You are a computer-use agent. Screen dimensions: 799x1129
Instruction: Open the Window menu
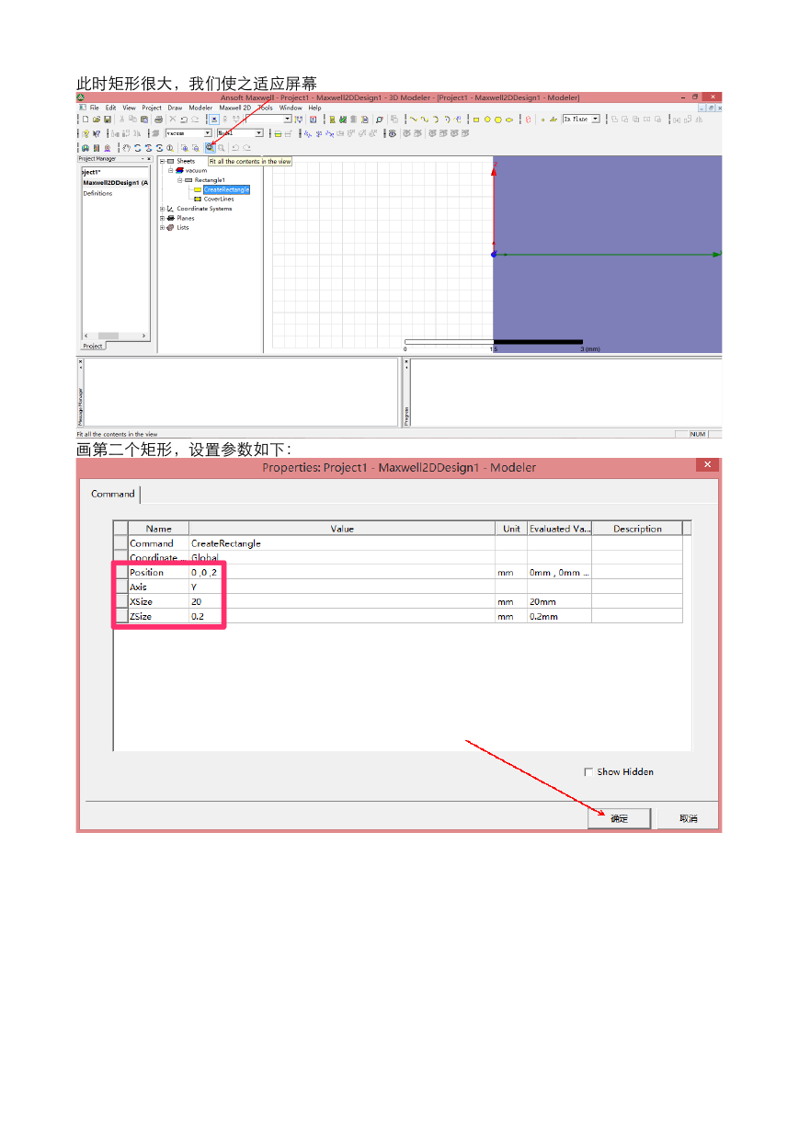291,108
